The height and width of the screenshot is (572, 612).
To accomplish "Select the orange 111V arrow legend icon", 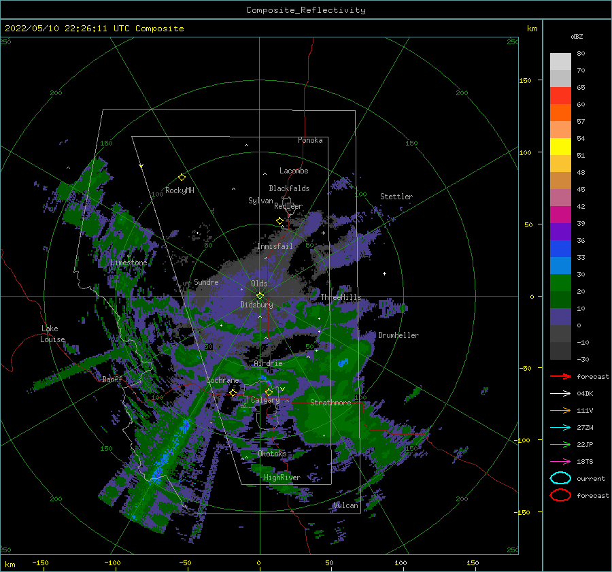I will click(560, 410).
